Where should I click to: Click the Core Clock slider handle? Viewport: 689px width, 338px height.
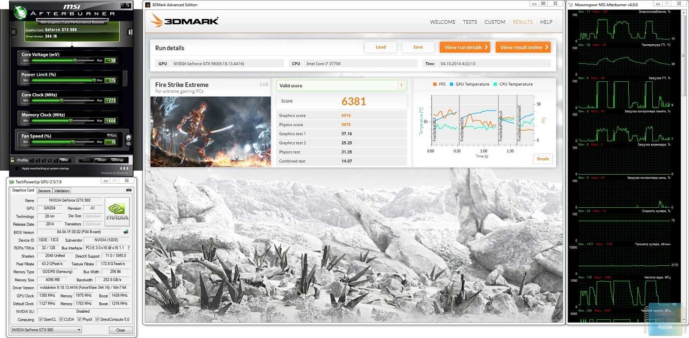(x=62, y=101)
